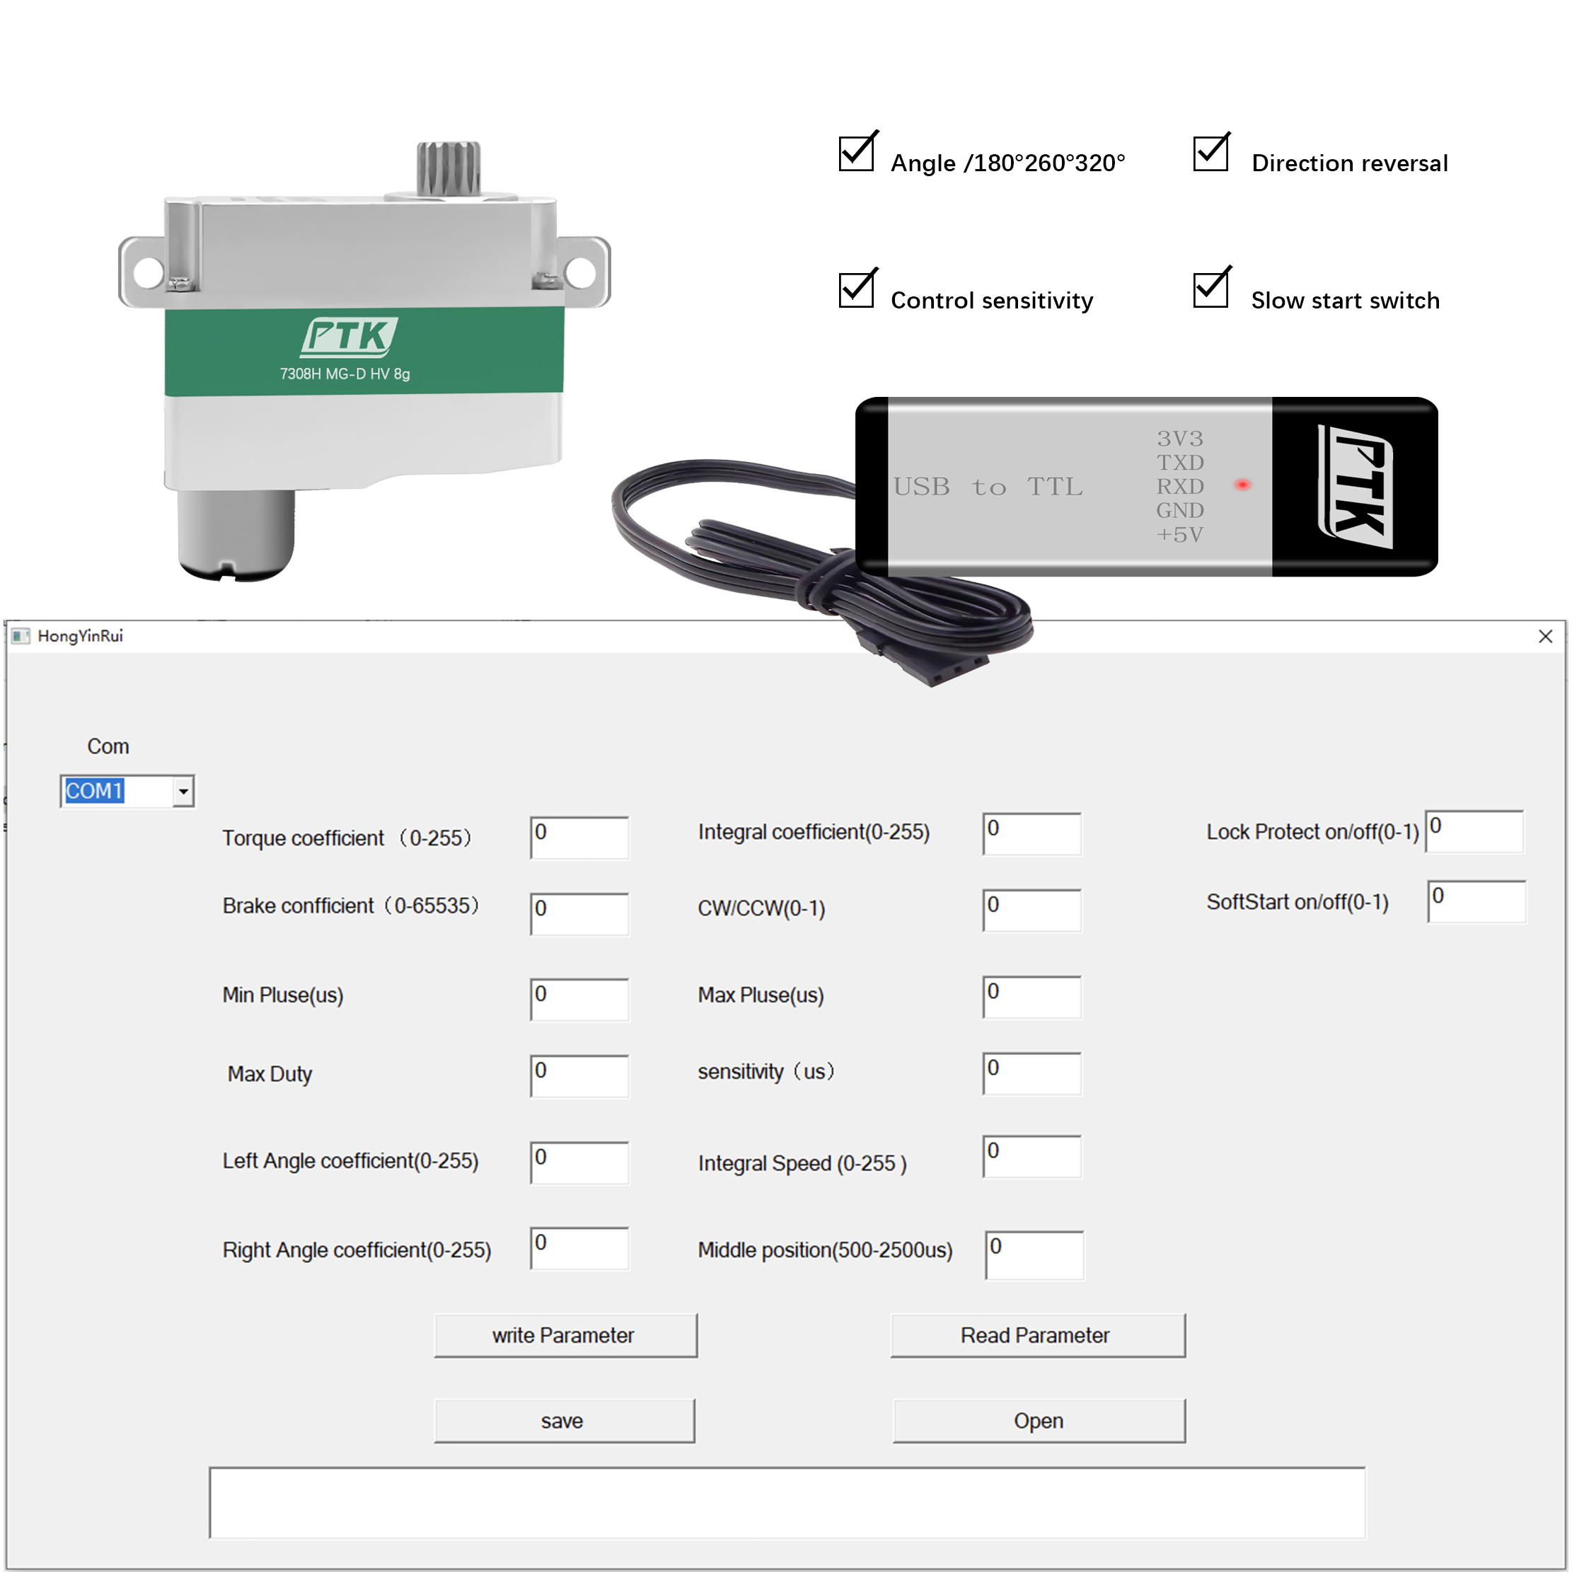Click the 'CW/CCW(0-1)' label
This screenshot has width=1572, height=1572.
click(x=761, y=908)
